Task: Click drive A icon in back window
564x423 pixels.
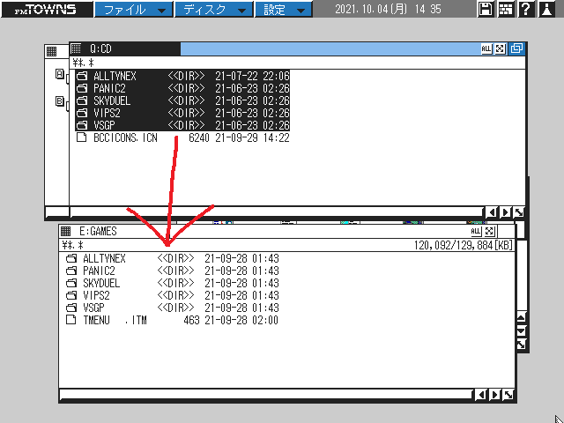Action: coord(60,74)
